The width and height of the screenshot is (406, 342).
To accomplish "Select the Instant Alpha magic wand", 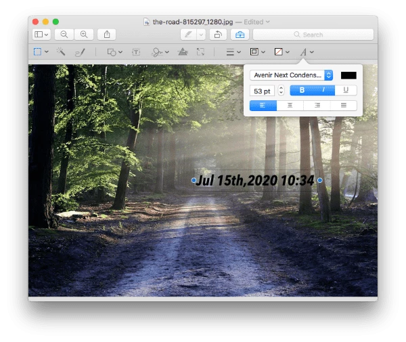I will tap(61, 52).
